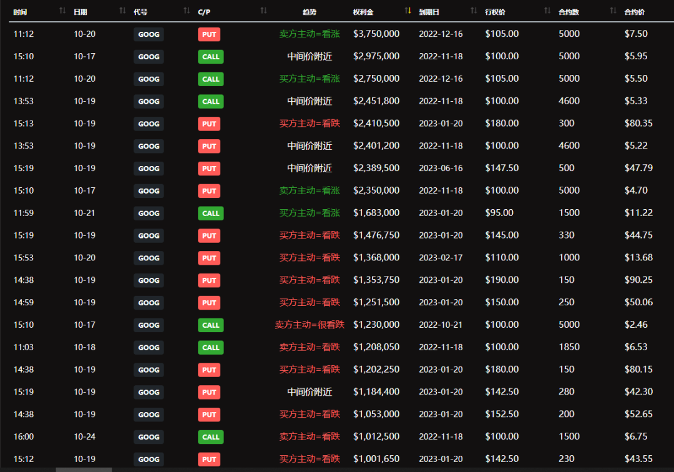
Task: Click the 权利金 column header
Action: [363, 12]
